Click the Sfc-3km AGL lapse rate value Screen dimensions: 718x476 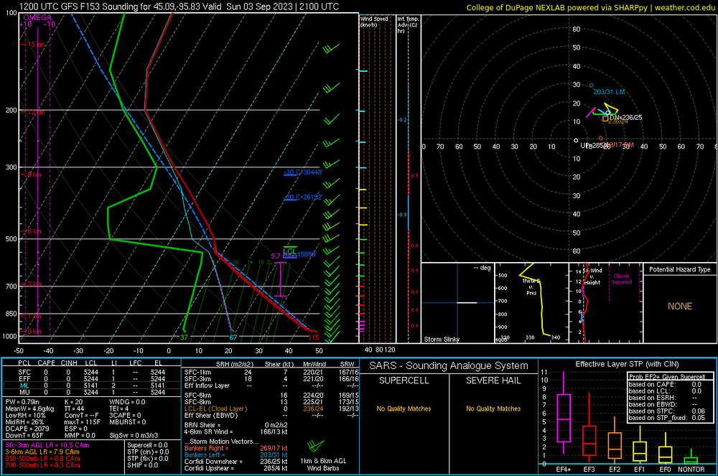(x=45, y=446)
